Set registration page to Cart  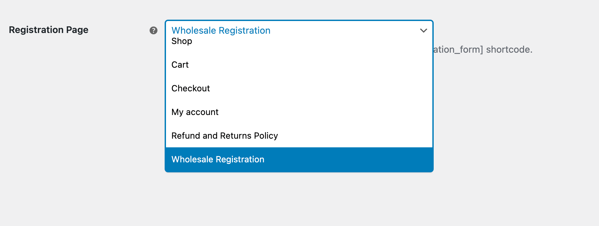(180, 65)
